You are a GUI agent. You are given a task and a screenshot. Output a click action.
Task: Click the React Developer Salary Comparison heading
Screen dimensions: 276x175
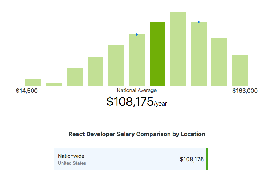(x=137, y=134)
